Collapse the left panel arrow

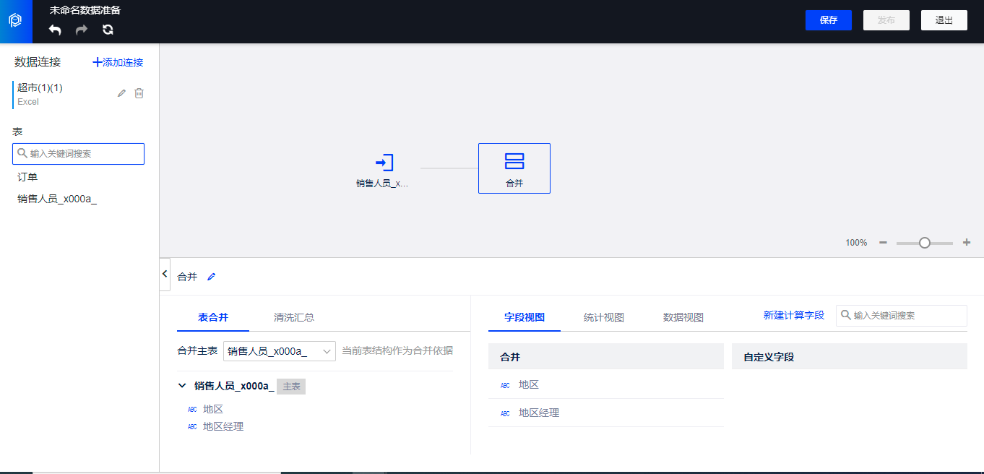(x=165, y=274)
